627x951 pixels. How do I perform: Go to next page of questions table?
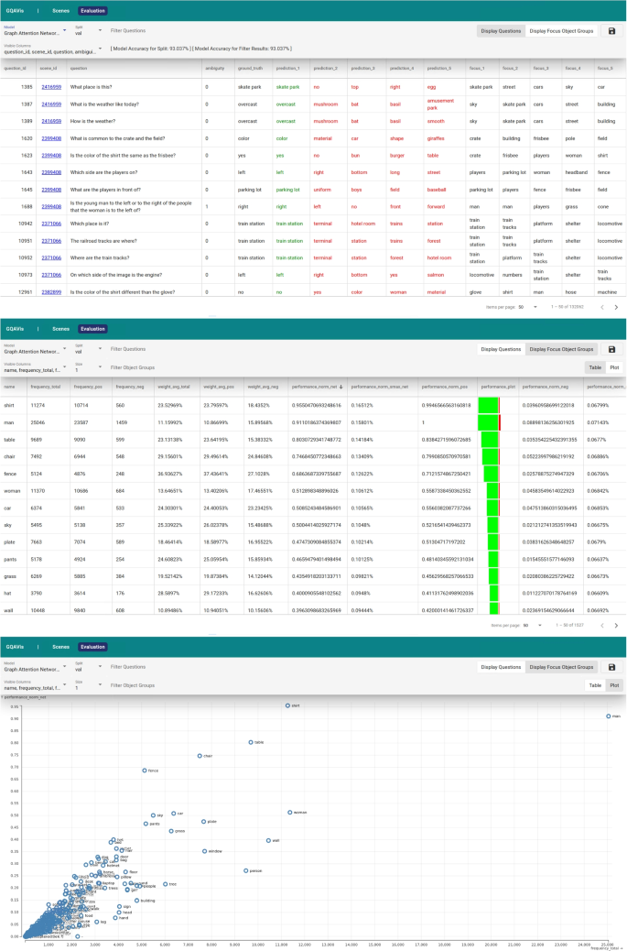(x=615, y=307)
